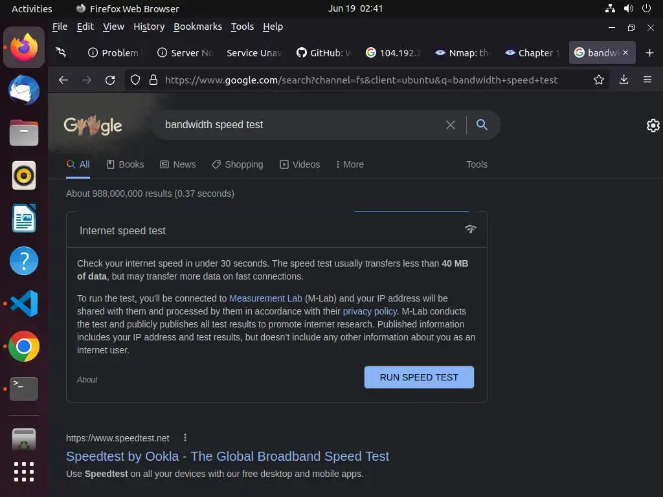Open Google Chrome from the dock
Screen dimensions: 663x497
click(x=24, y=346)
